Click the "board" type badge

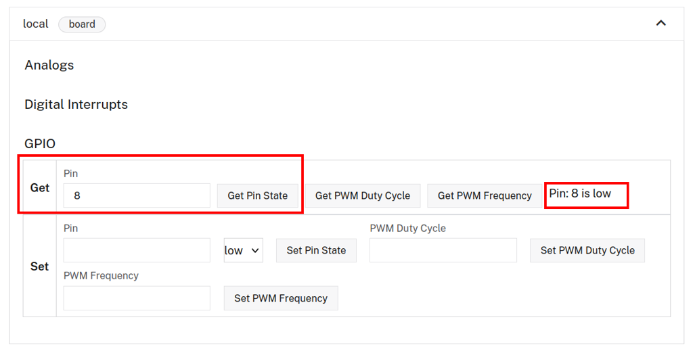coord(82,24)
